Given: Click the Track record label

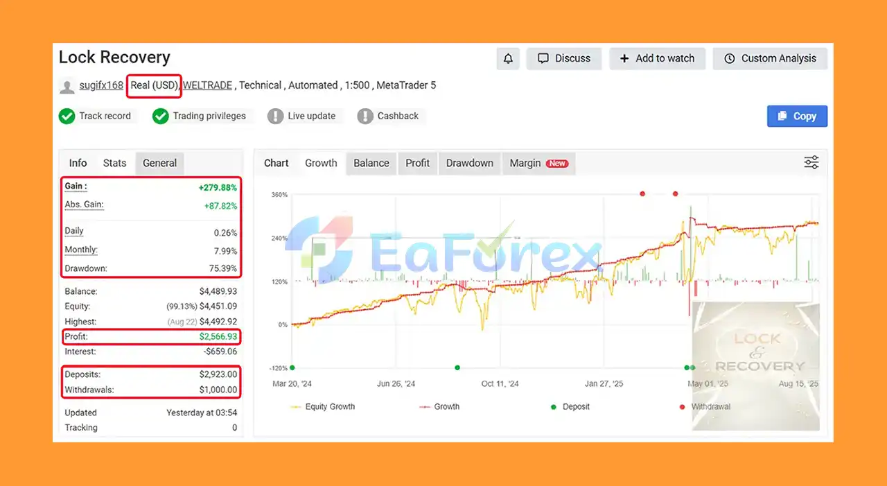Looking at the screenshot, I should (105, 116).
